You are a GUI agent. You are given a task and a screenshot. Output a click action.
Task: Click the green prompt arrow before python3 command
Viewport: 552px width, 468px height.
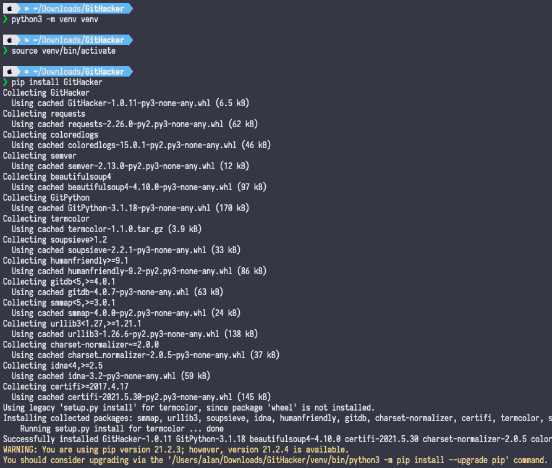6,19
